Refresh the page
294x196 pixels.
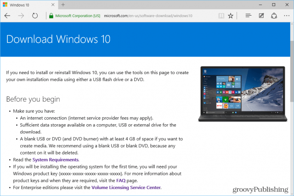(35, 16)
